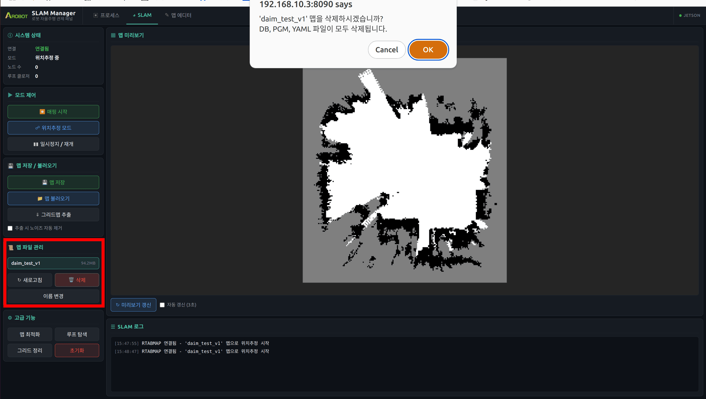Click 새로고침 in map file management
706x399 pixels.
30,280
